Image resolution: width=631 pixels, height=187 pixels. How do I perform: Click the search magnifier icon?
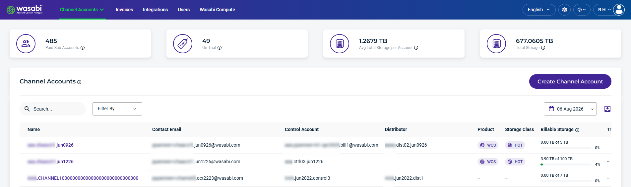click(x=27, y=109)
